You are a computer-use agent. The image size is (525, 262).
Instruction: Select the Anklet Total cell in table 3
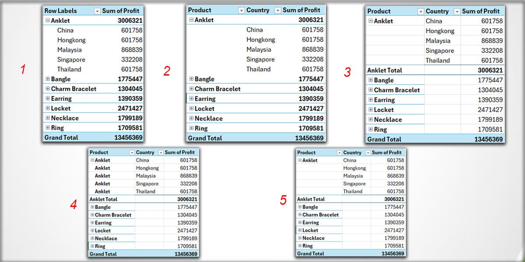385,70
